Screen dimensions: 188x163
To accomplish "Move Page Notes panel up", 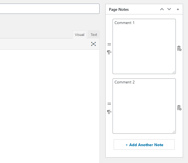I will coord(162,9).
